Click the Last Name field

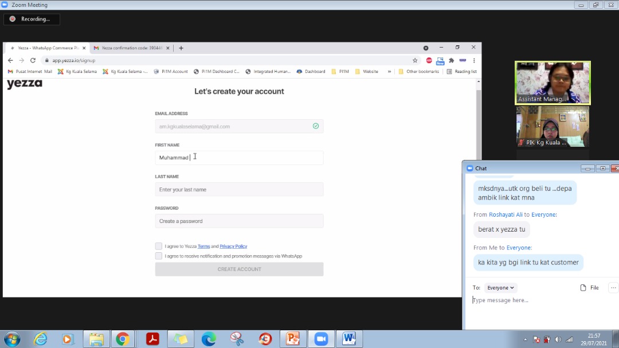coord(239,190)
